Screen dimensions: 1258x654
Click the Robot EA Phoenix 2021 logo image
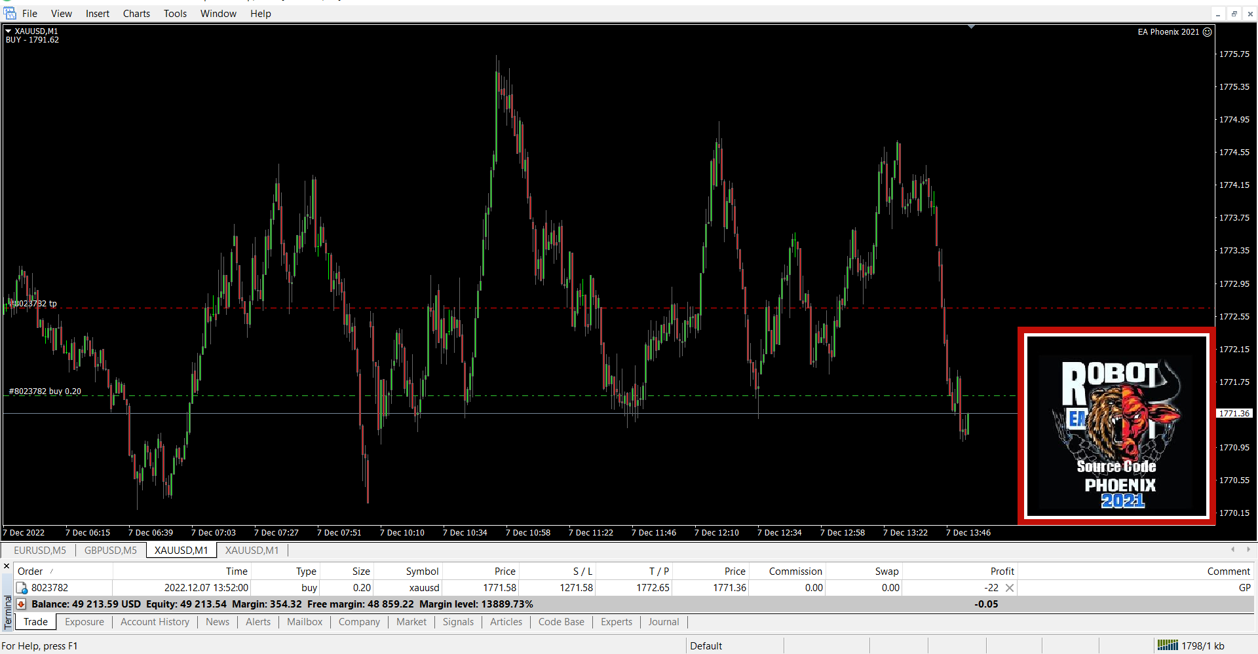point(1116,426)
